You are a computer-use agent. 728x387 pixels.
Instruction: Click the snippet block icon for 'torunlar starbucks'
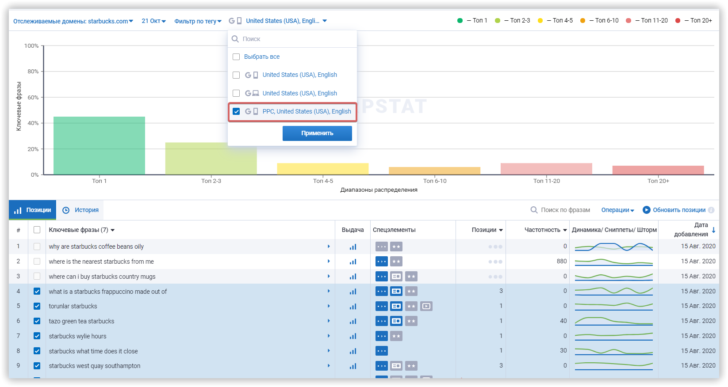click(396, 306)
